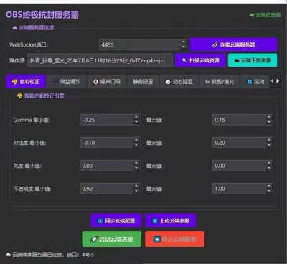Go to the 静音设置 tab
The image size is (287, 264).
click(143, 82)
